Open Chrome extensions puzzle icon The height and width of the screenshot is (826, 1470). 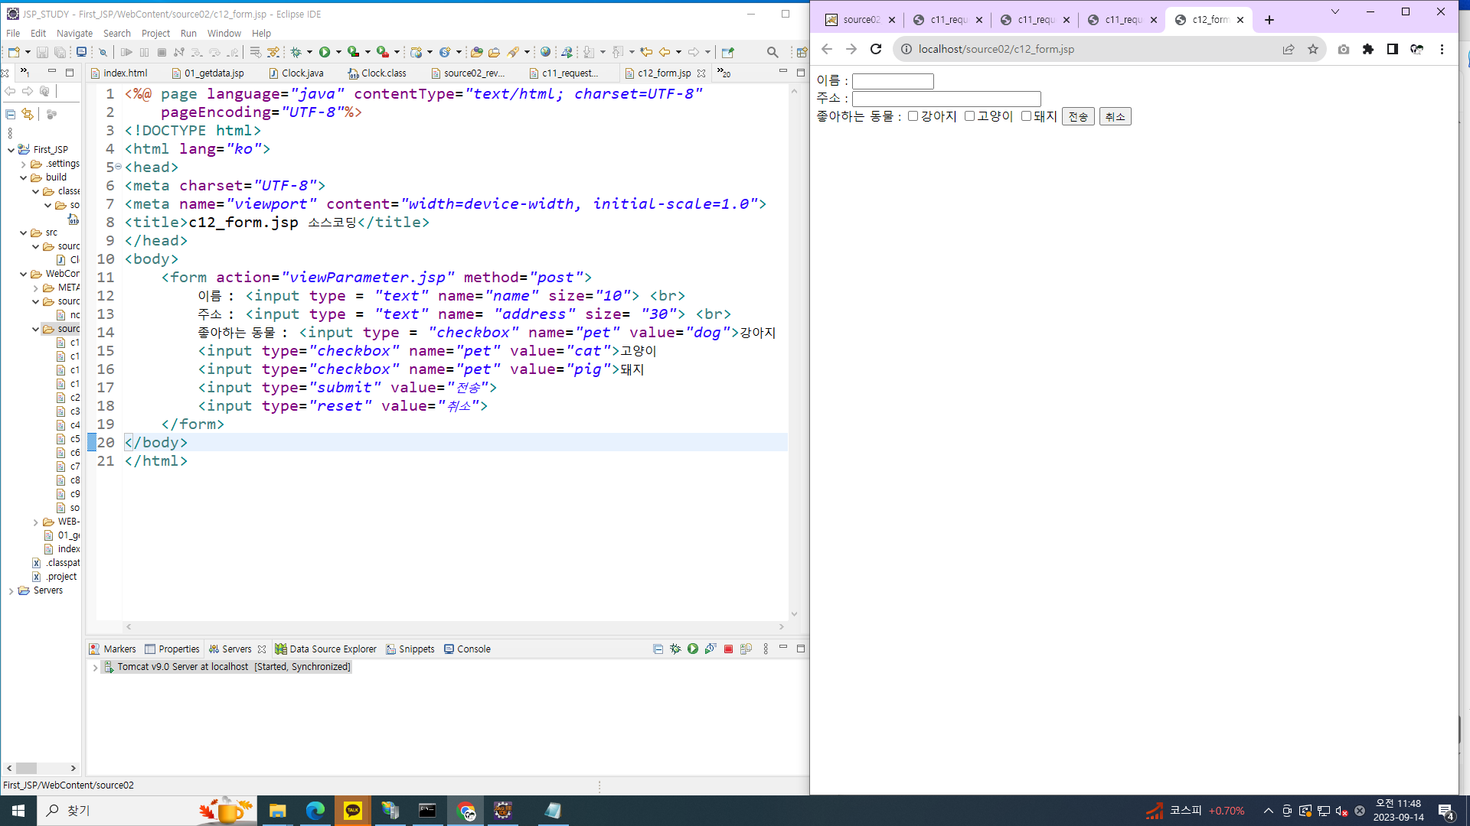(1368, 49)
